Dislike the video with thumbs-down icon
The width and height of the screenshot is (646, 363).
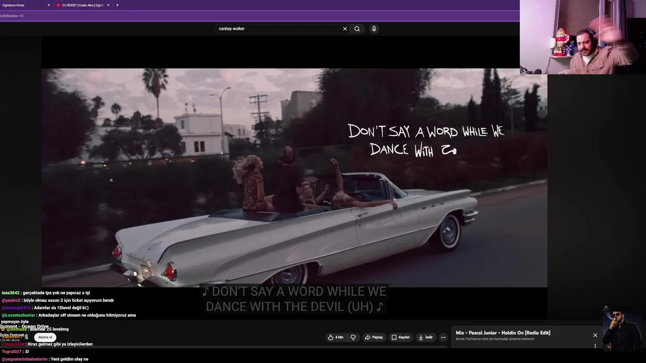coord(353,337)
